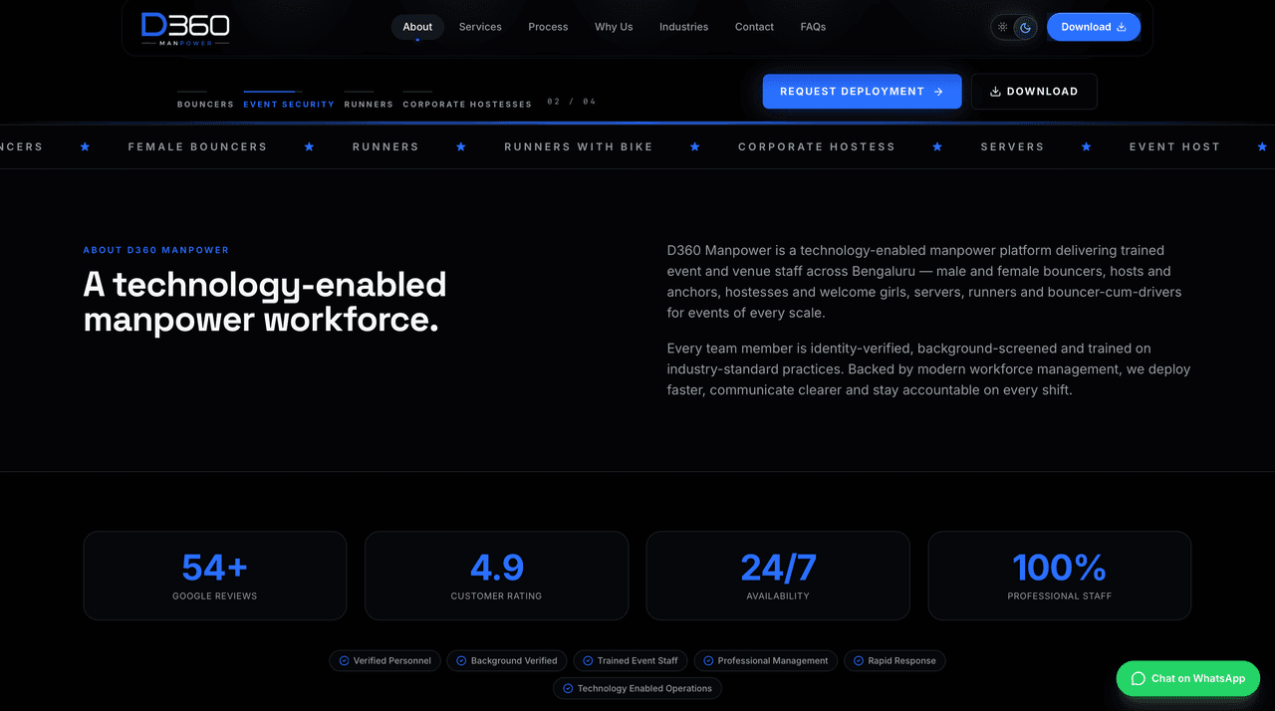Click the star before RUNNERS in ticker

tap(310, 146)
